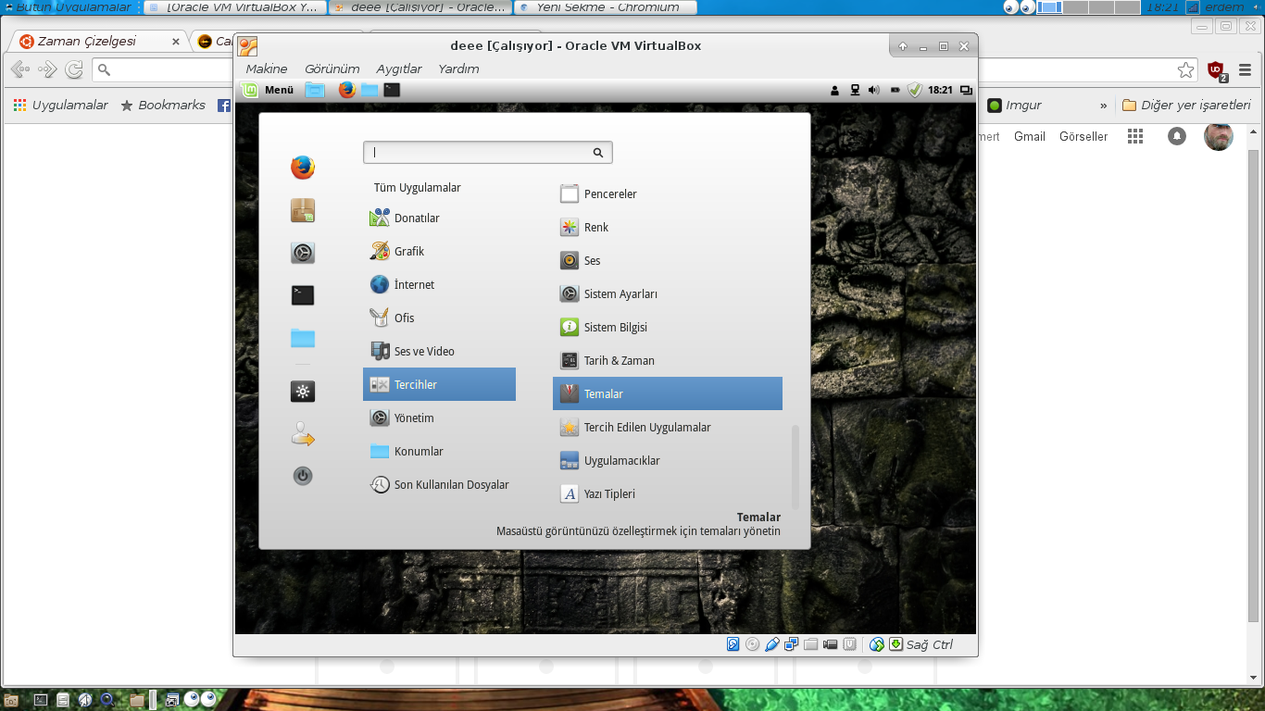This screenshot has height=711, width=1265.
Task: Open the Imgur bookmark in Chromium
Action: pyautogui.click(x=1015, y=106)
